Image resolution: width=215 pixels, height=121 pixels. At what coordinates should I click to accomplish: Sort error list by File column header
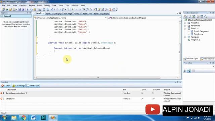125,90
